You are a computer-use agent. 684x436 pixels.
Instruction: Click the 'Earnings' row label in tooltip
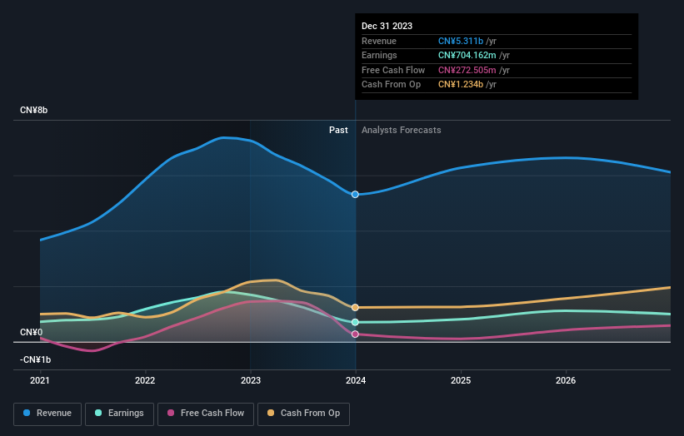(380, 55)
